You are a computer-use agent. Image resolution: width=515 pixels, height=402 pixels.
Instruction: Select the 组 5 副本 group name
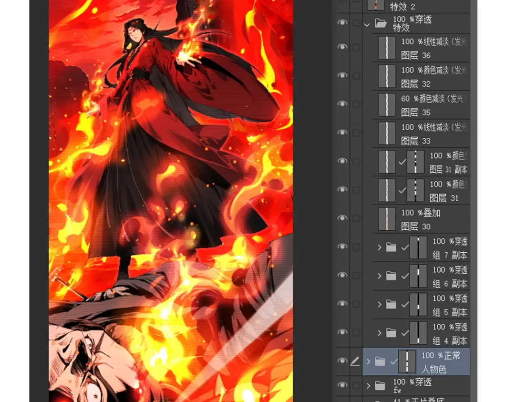tap(450, 312)
